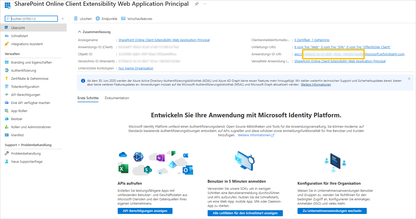The height and width of the screenshot is (219, 416).
Task: Click the API-Berechtigungen anzeigen button
Action: (x=145, y=211)
